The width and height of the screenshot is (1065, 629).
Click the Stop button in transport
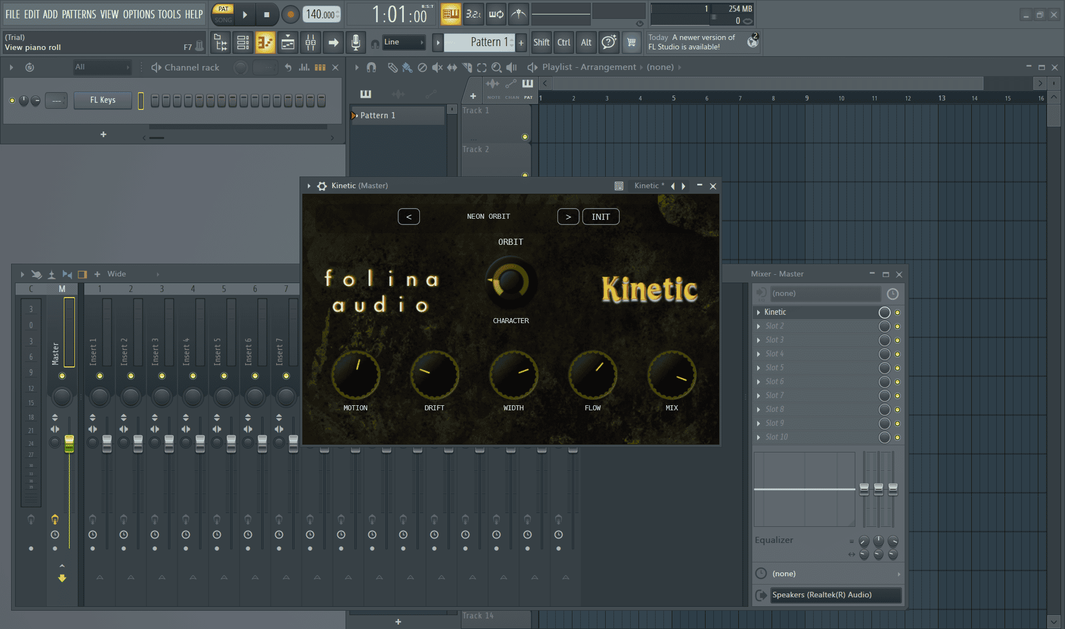pos(267,14)
